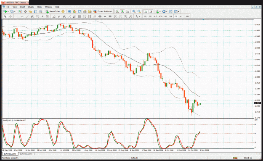Open the Charts menu

point(31,7)
